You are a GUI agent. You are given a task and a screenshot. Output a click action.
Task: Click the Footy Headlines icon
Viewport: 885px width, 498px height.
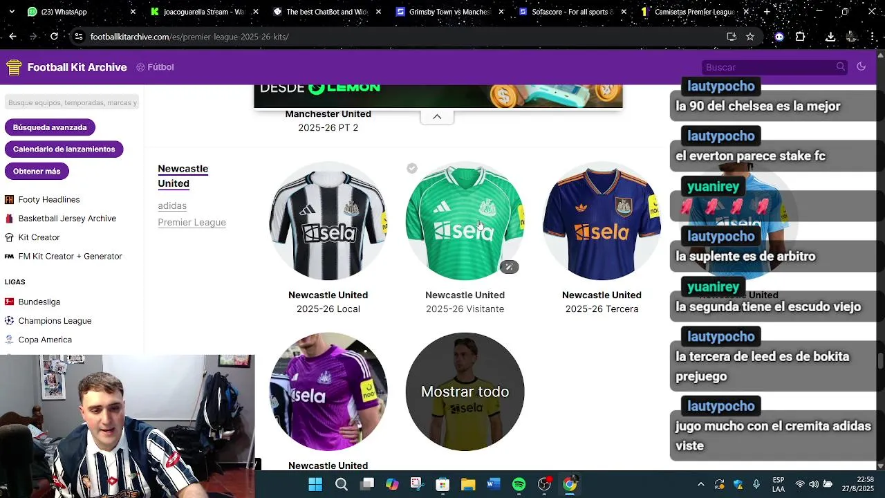click(9, 199)
